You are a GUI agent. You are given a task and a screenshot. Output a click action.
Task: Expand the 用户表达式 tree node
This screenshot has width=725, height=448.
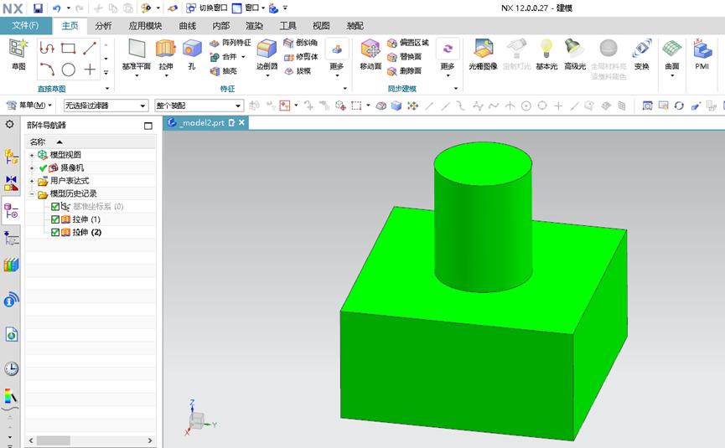coord(32,181)
